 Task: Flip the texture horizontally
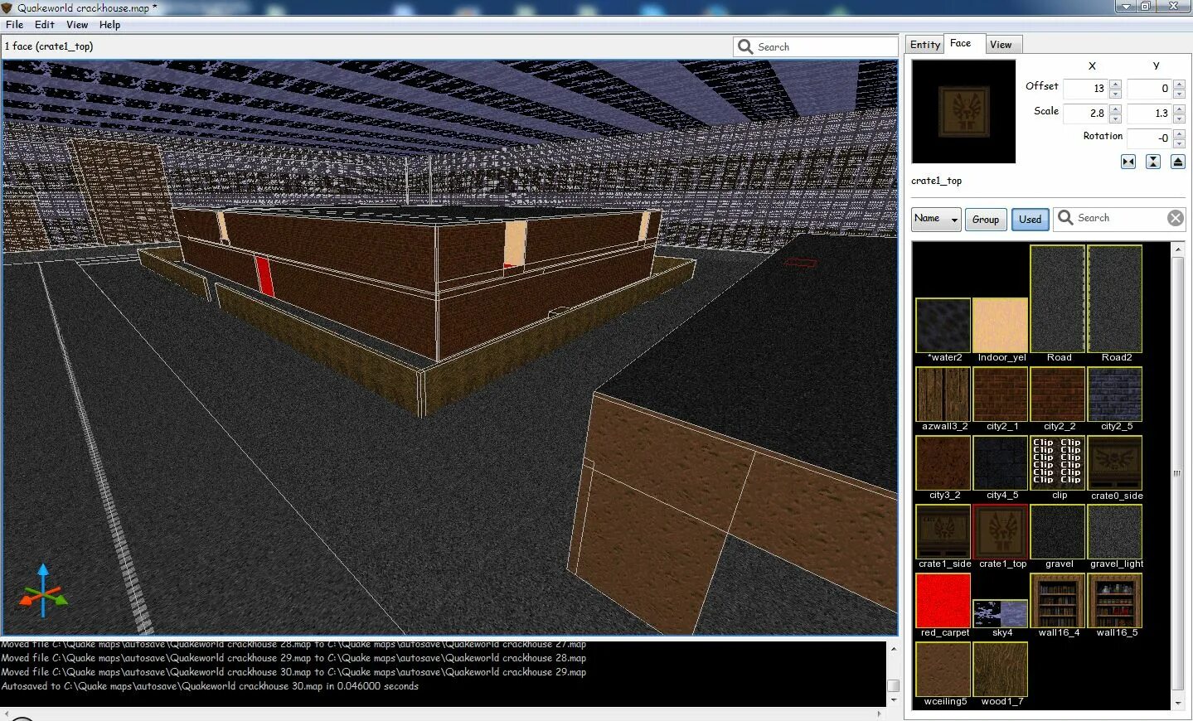pos(1128,162)
